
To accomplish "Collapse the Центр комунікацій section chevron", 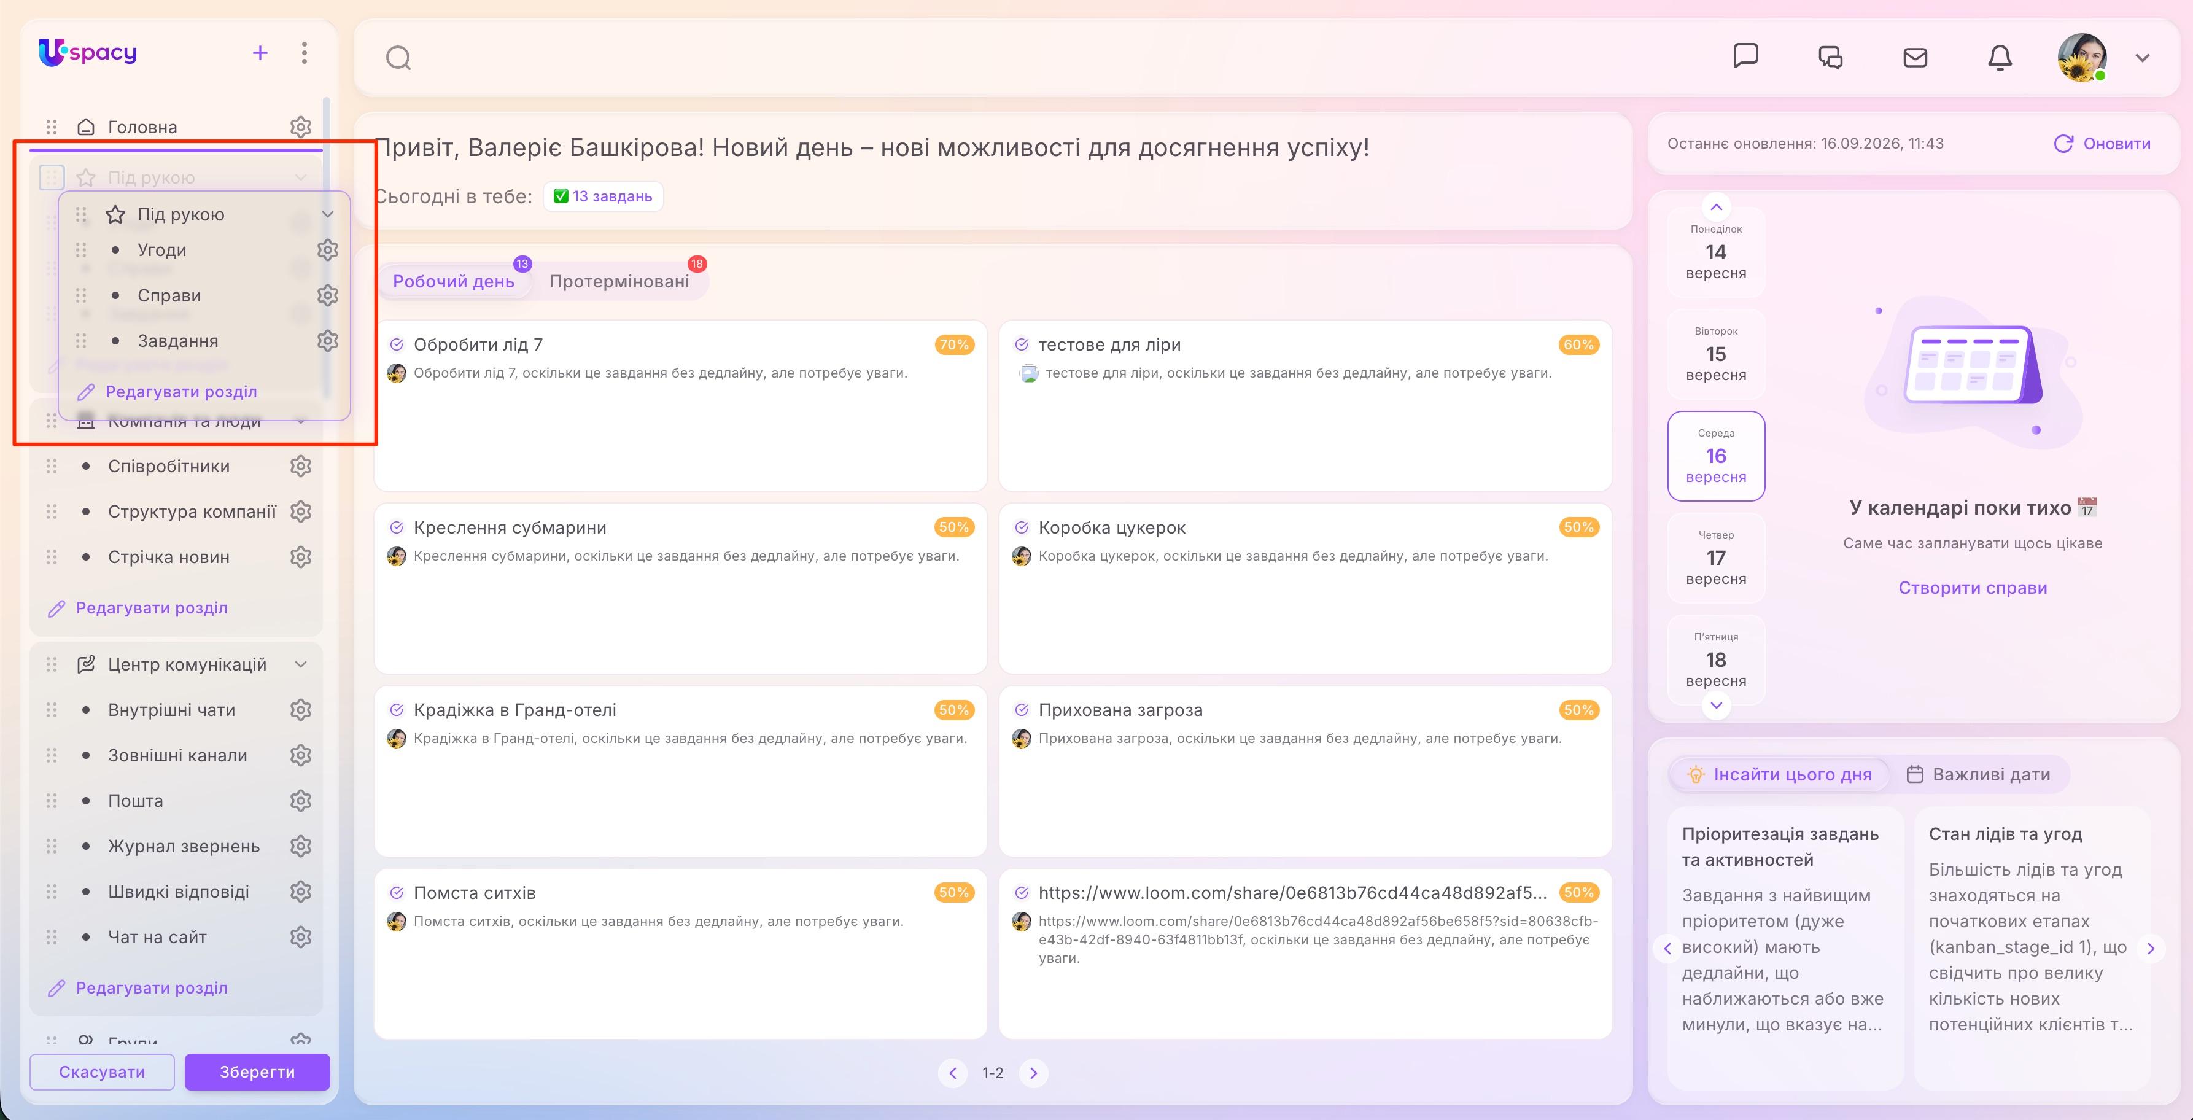I will click(300, 664).
